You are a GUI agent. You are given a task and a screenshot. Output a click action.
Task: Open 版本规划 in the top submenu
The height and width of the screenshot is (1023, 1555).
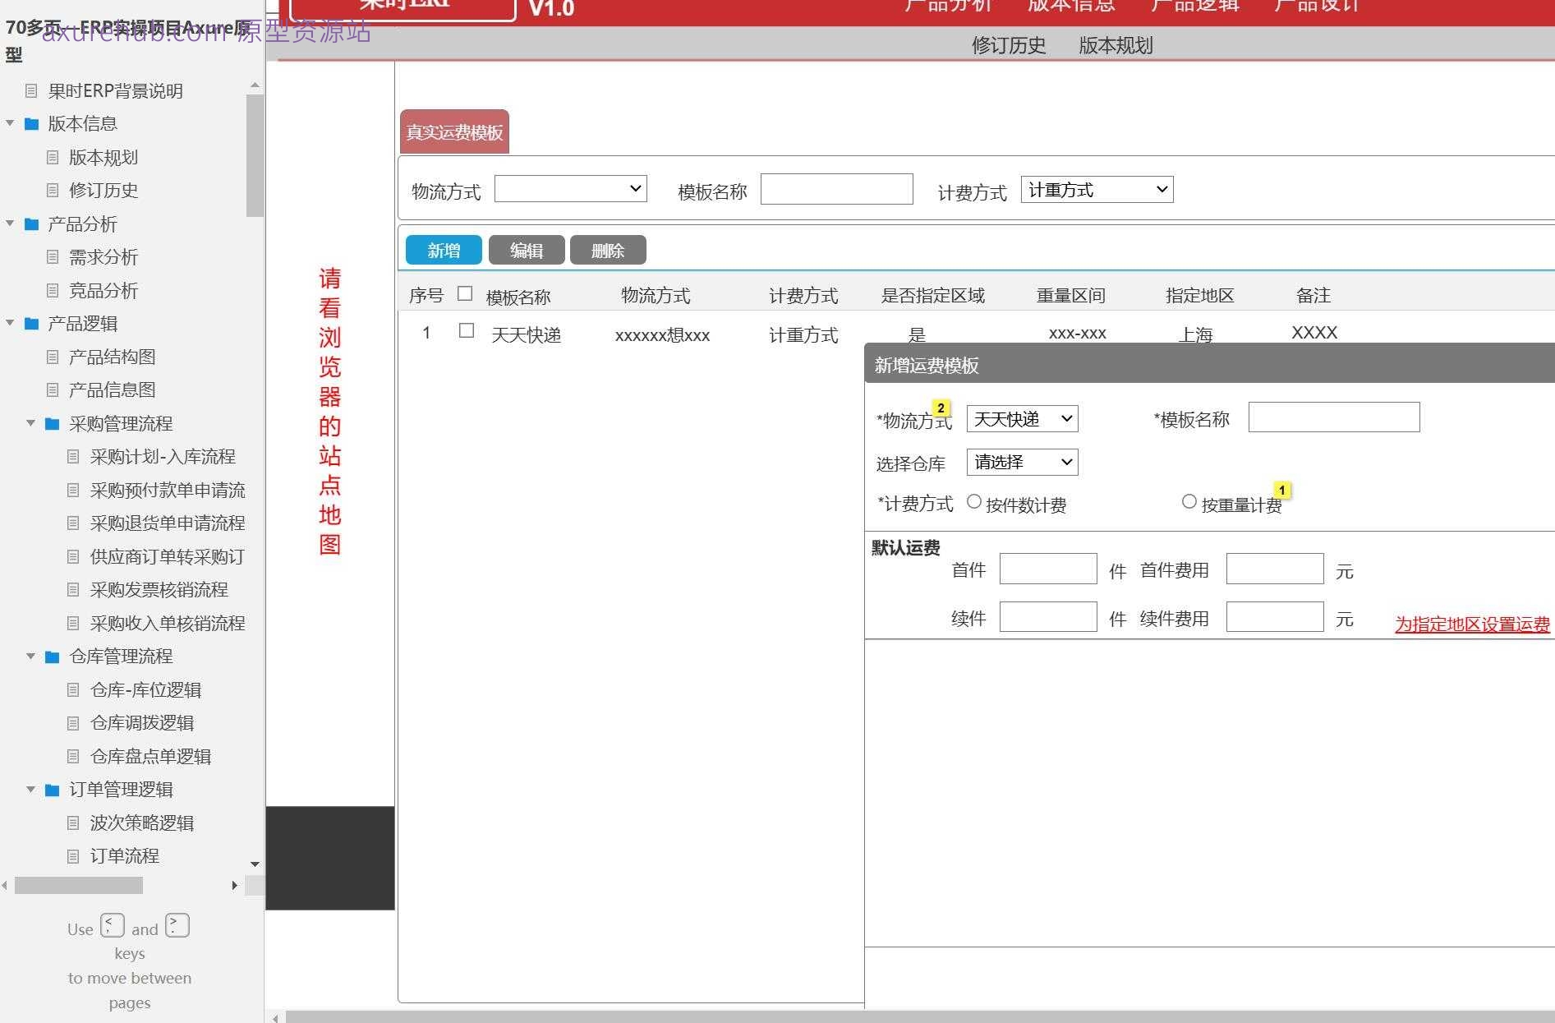click(x=1116, y=45)
